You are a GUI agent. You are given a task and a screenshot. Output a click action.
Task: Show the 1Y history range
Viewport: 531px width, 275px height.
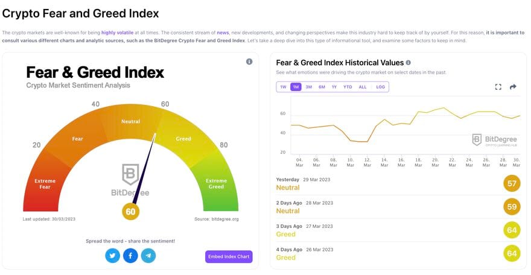pos(334,87)
